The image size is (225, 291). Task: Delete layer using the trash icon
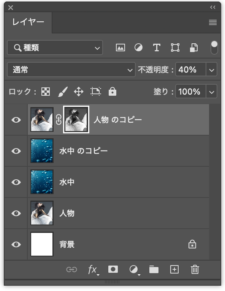(195, 269)
